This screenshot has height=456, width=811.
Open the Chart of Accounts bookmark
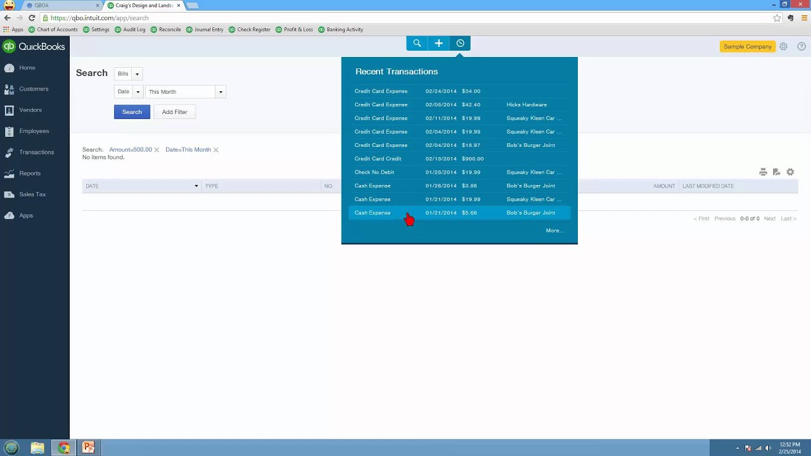click(x=53, y=30)
